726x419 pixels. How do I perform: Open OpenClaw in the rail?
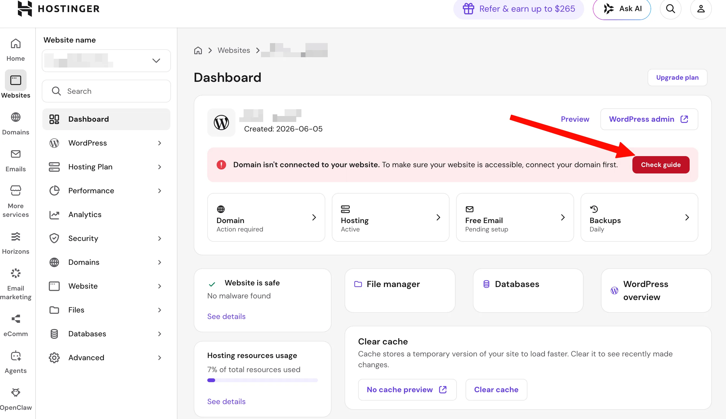(15, 399)
